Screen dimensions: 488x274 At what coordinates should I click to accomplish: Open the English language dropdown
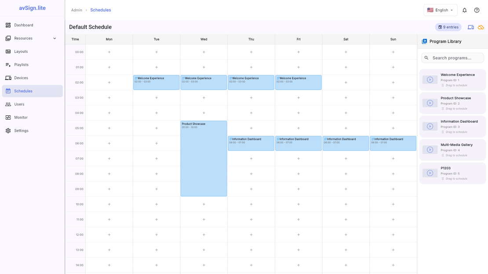click(x=440, y=10)
